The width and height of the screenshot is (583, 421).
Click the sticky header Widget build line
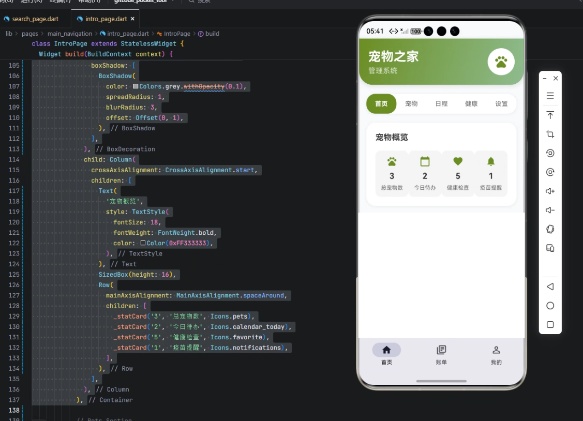pyautogui.click(x=106, y=54)
